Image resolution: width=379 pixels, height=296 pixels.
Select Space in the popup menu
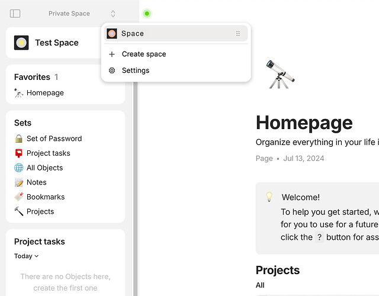coord(176,33)
